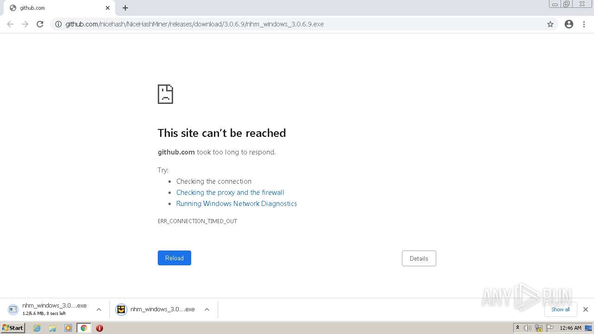The image size is (594, 334).
Task: Launch Internet Explorer from the taskbar
Action: coord(37,328)
